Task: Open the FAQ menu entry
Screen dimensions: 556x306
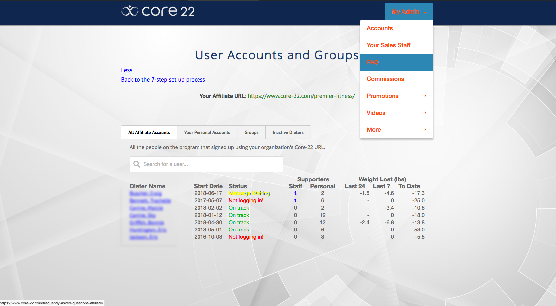Action: tap(373, 62)
